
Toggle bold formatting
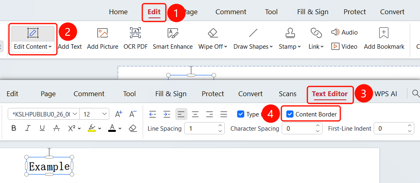tap(14, 128)
